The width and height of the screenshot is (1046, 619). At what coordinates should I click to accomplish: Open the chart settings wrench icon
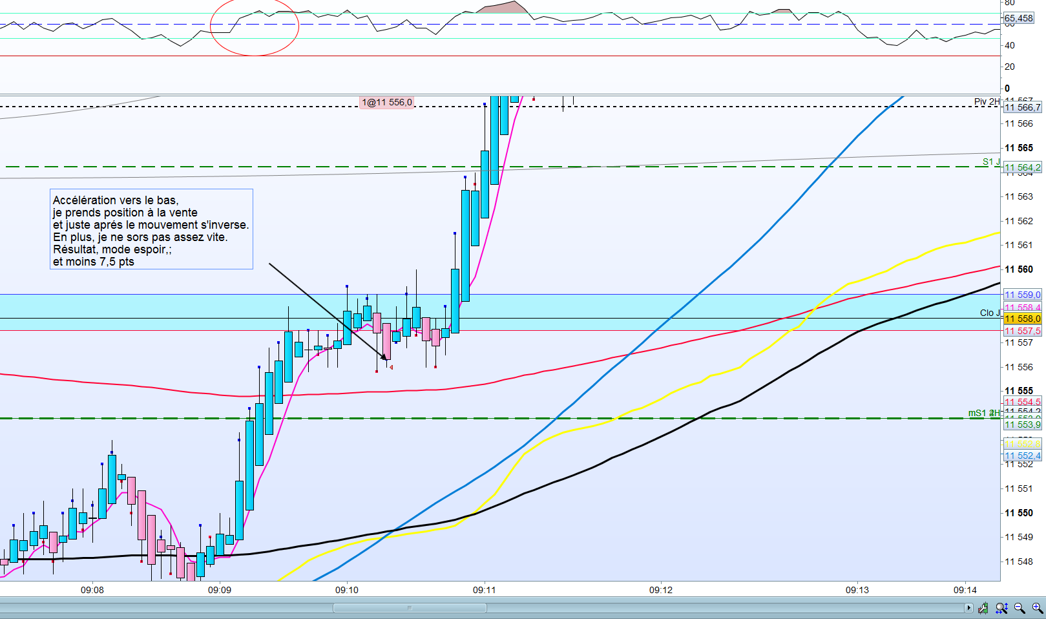983,608
